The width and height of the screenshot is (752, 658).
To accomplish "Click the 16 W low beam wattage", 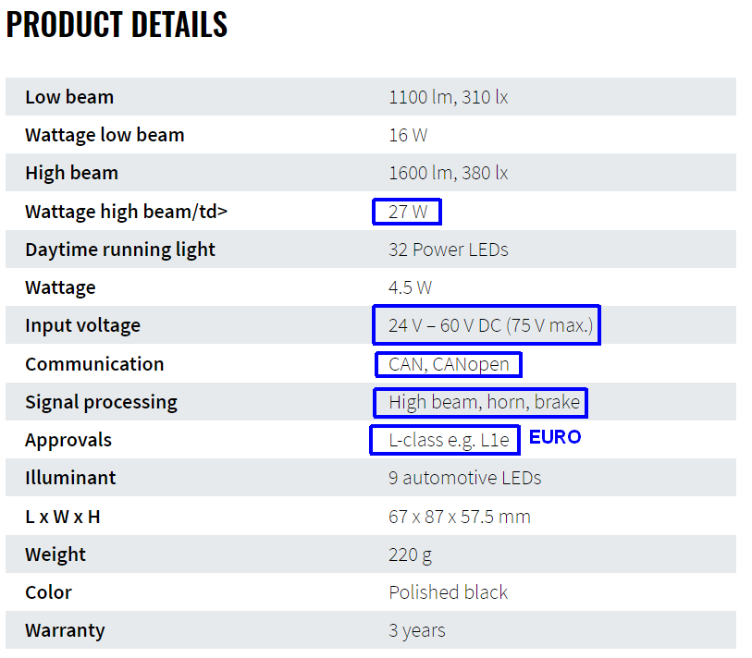I will tap(408, 135).
